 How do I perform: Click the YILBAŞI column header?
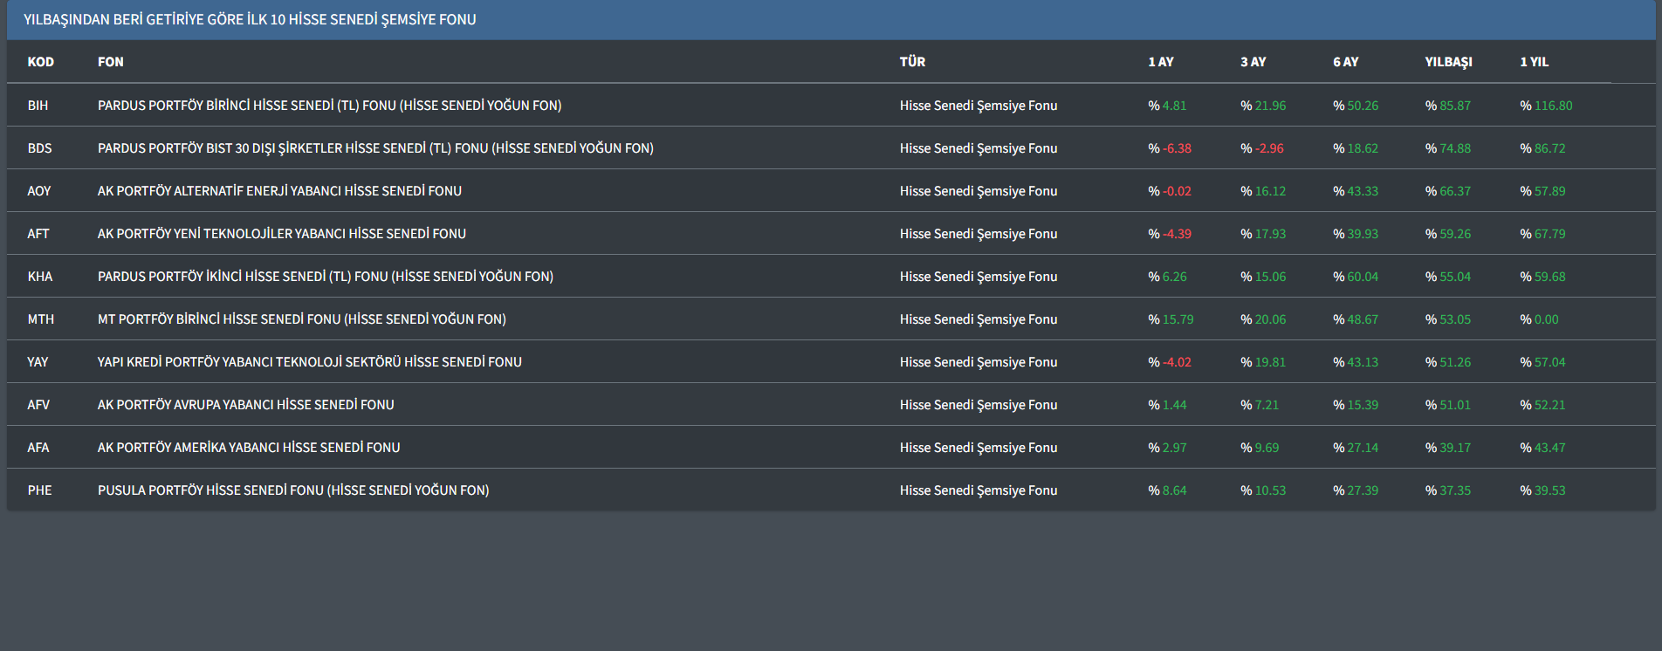(x=1448, y=62)
